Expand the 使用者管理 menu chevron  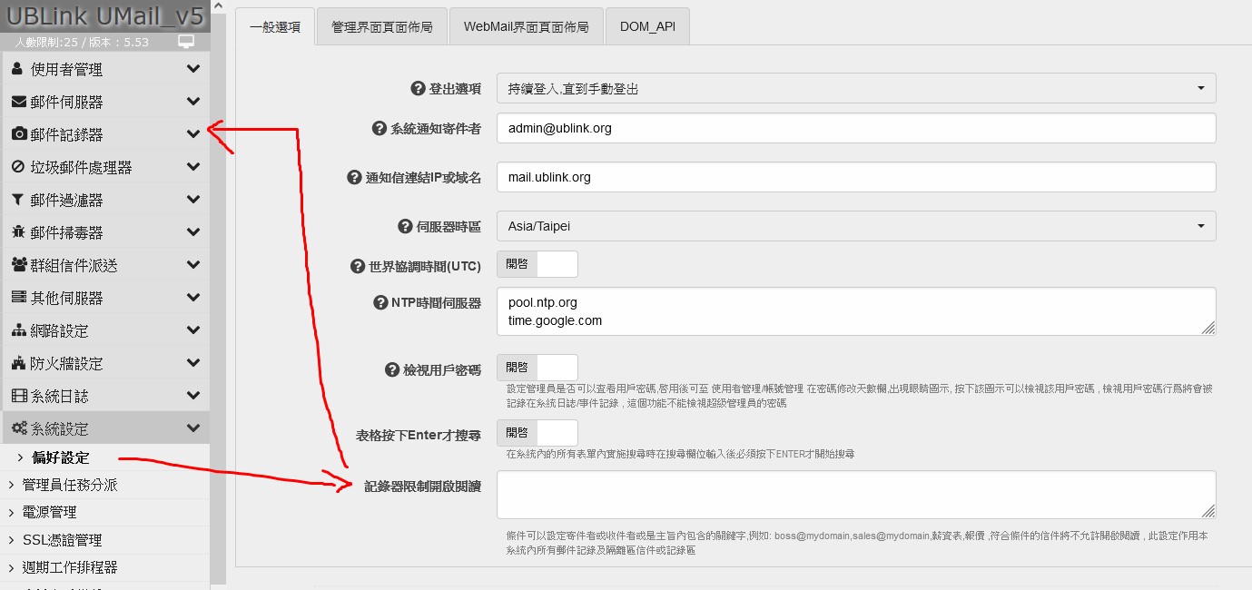(x=192, y=69)
